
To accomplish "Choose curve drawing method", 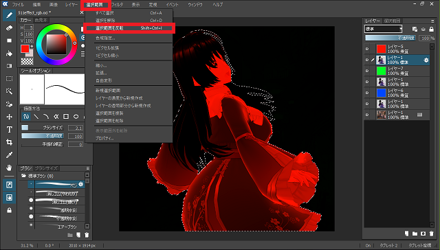I will point(46,116).
